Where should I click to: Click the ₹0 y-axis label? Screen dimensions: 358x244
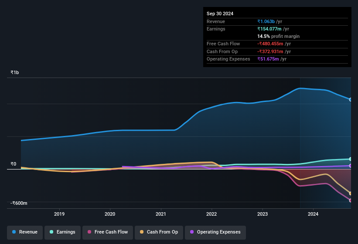[x=13, y=164]
